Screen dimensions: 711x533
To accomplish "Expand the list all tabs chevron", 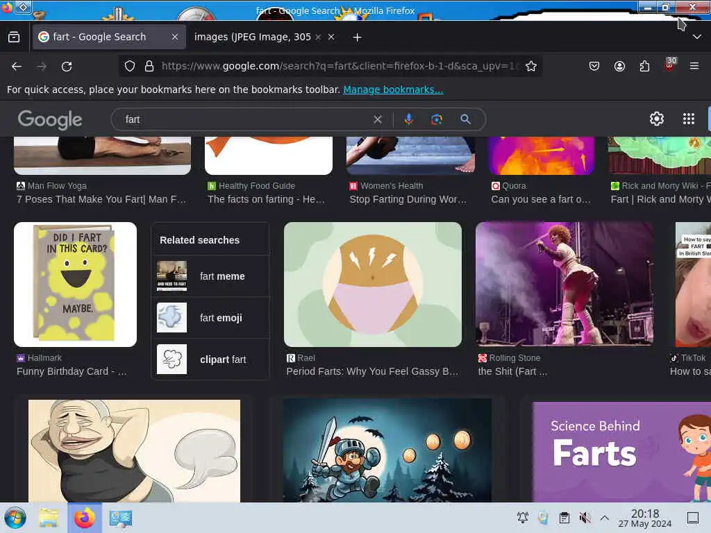I will click(697, 37).
